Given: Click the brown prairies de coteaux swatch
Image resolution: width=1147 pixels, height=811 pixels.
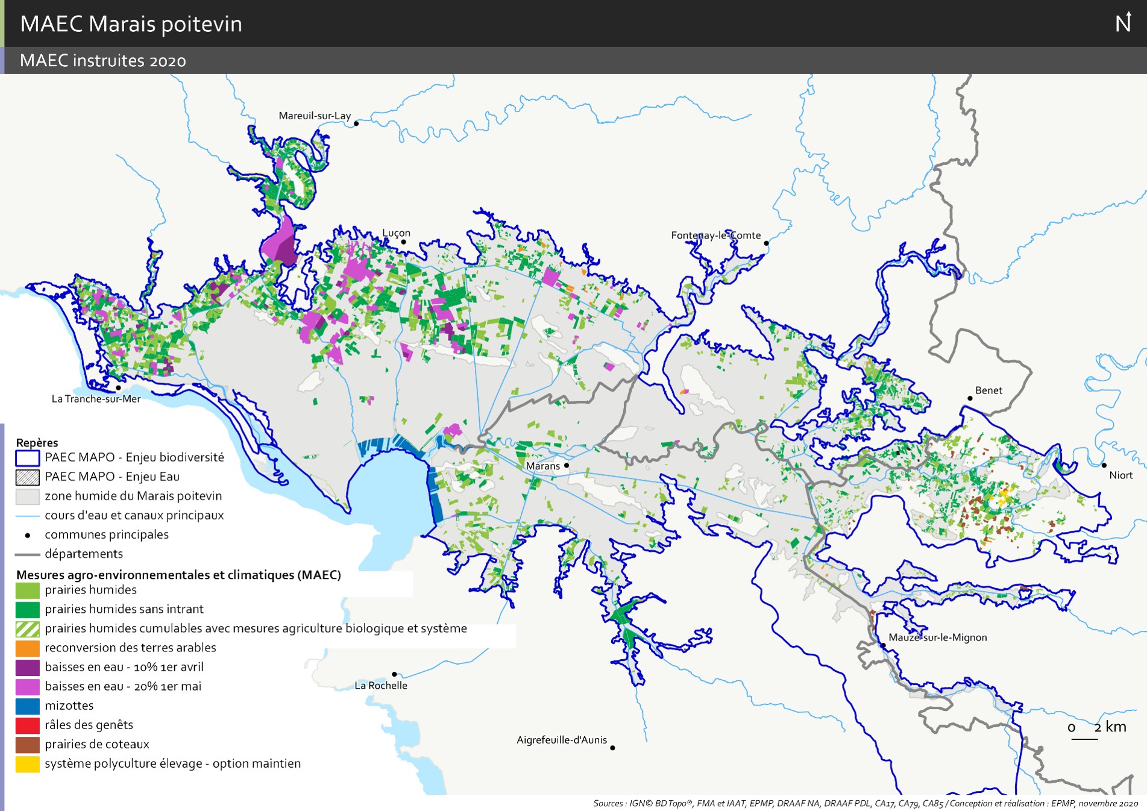Looking at the screenshot, I should point(28,745).
